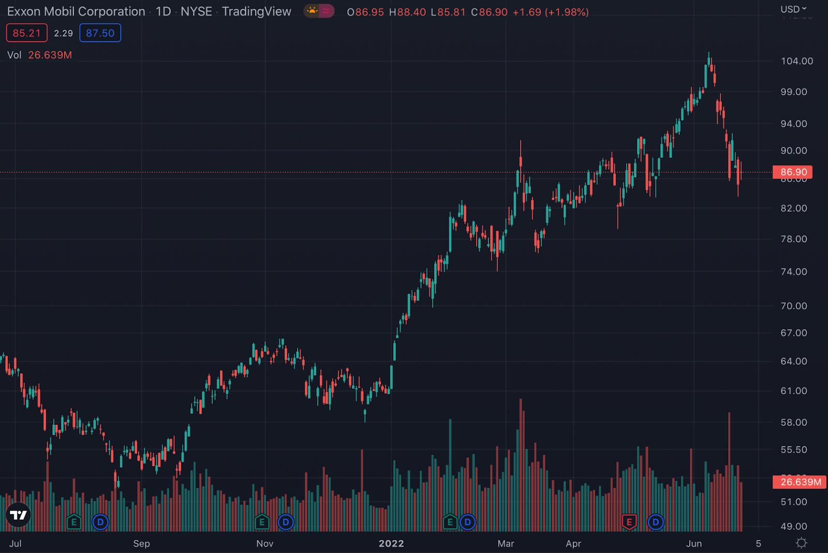Click the 5 date label on time axis
This screenshot has height=553, width=828.
point(758,543)
